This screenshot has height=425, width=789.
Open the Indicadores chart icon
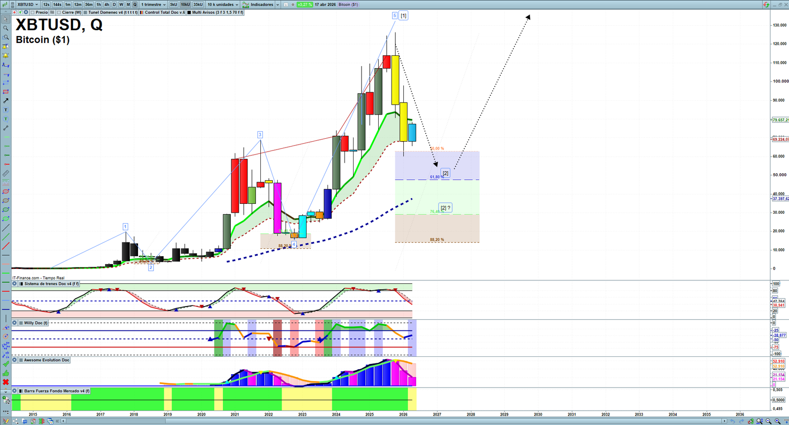[246, 4]
